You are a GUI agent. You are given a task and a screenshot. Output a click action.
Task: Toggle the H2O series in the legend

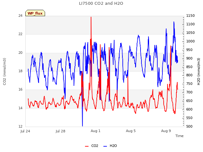[x=110, y=146]
